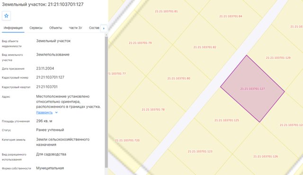
Task: Select parcel 21:21:103701:82 on map
Action: 205,47
